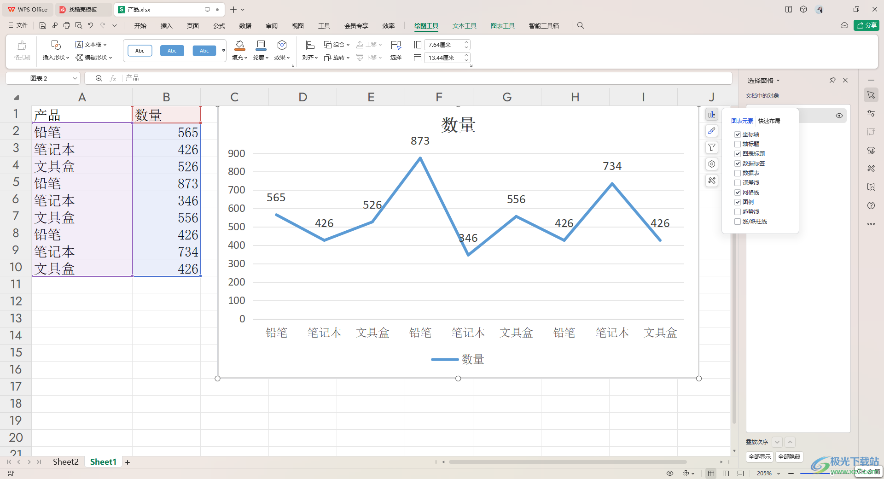The image size is (884, 479).
Task: Click the 全部显示 button
Action: (760, 457)
